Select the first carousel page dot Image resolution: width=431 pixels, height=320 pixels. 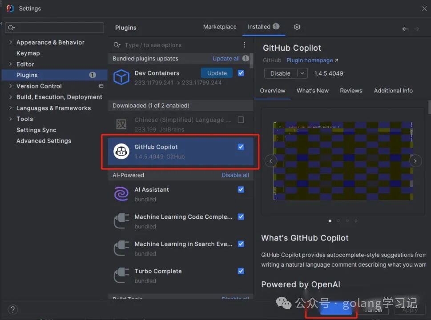coord(330,221)
